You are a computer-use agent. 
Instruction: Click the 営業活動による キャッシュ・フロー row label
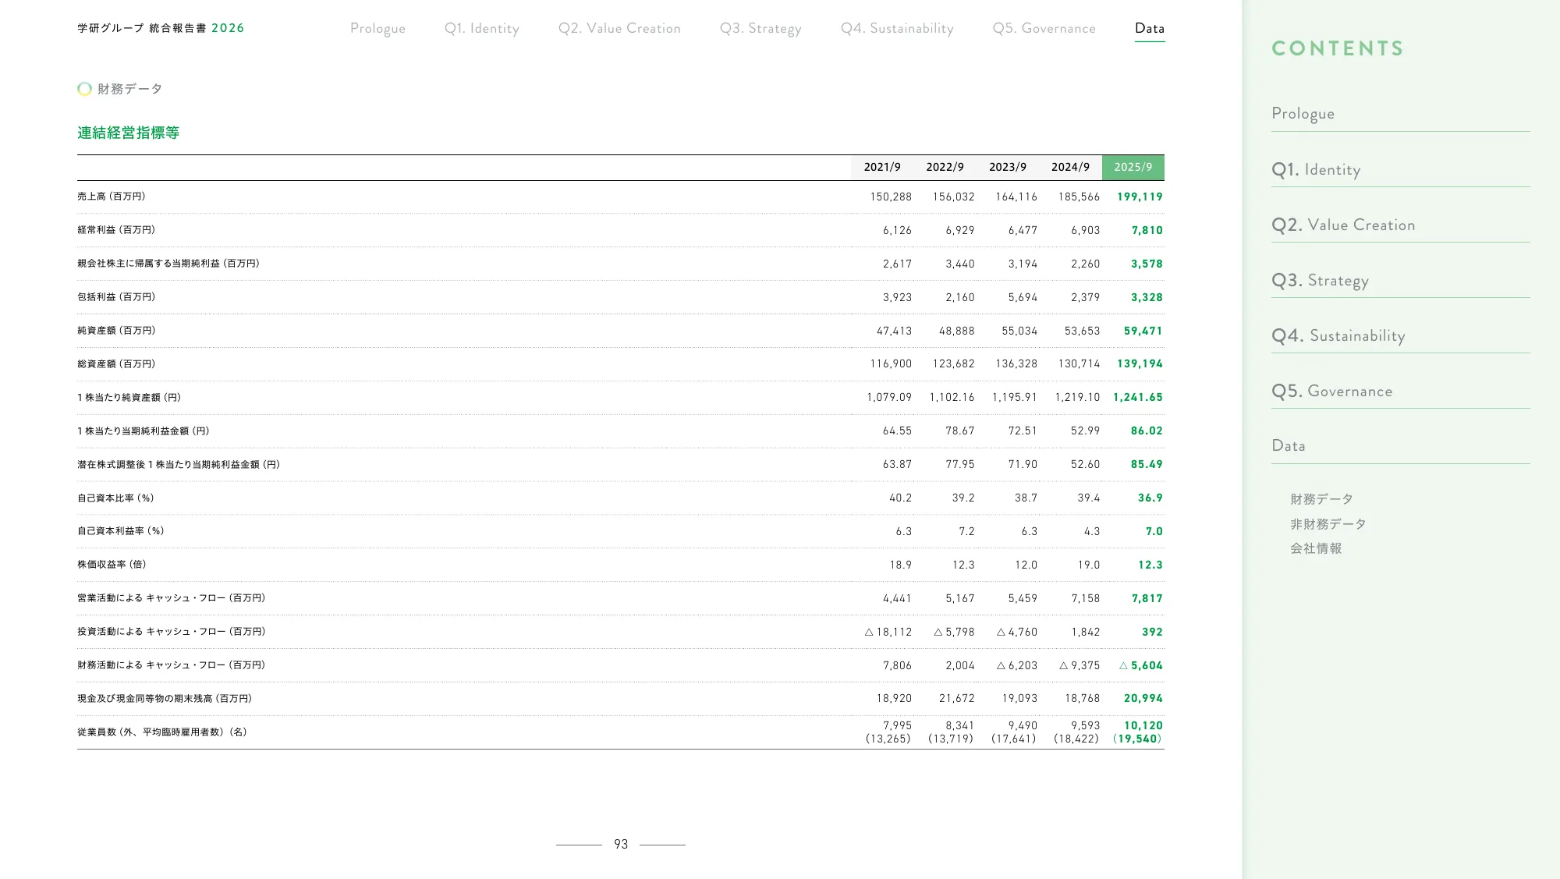point(172,598)
